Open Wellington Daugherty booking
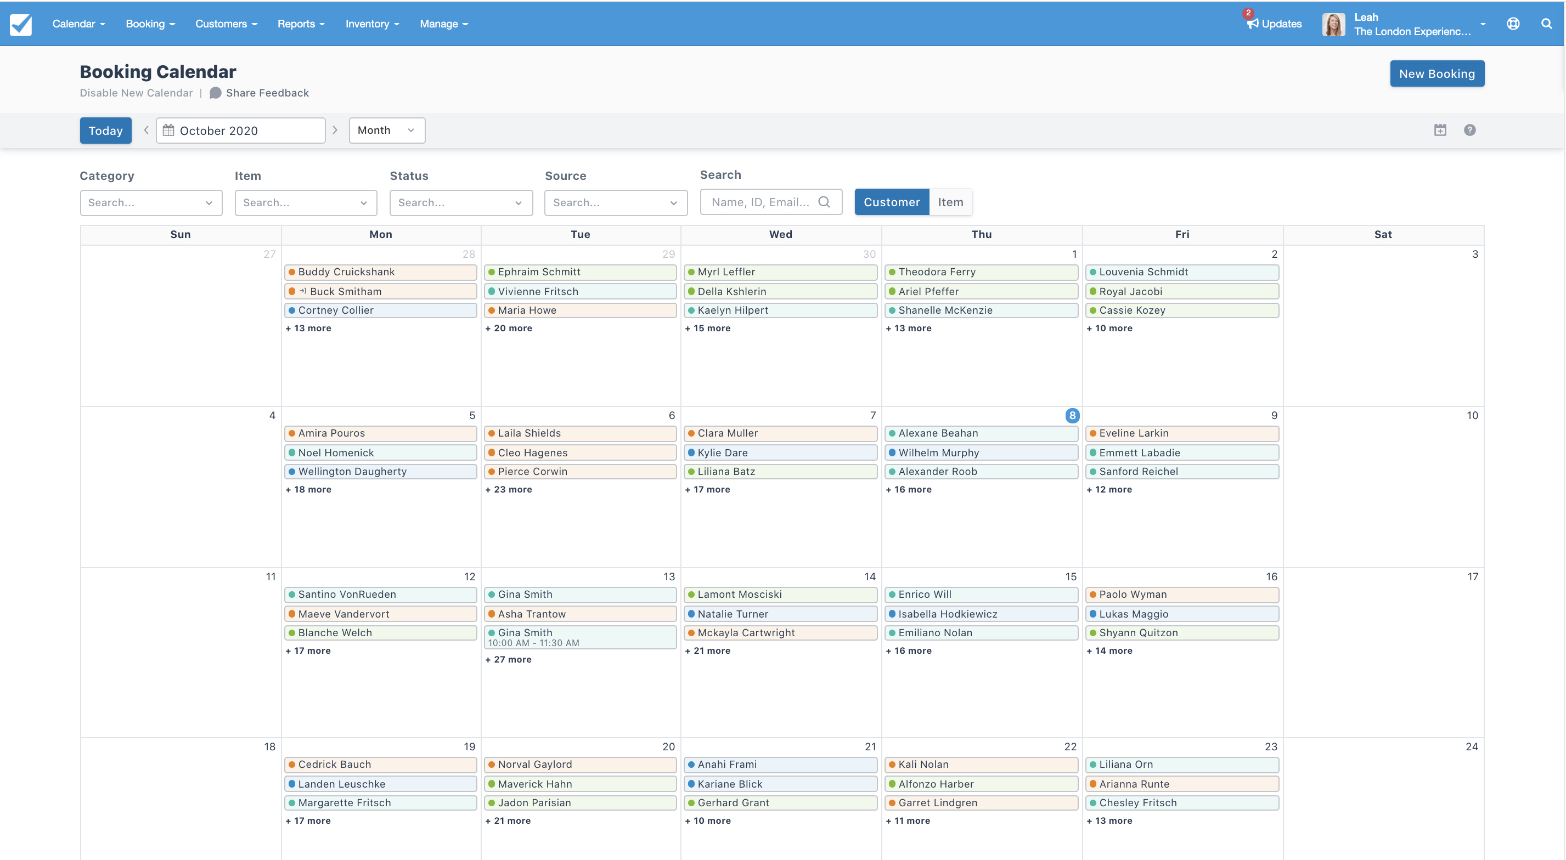Image resolution: width=1566 pixels, height=860 pixels. pos(381,471)
